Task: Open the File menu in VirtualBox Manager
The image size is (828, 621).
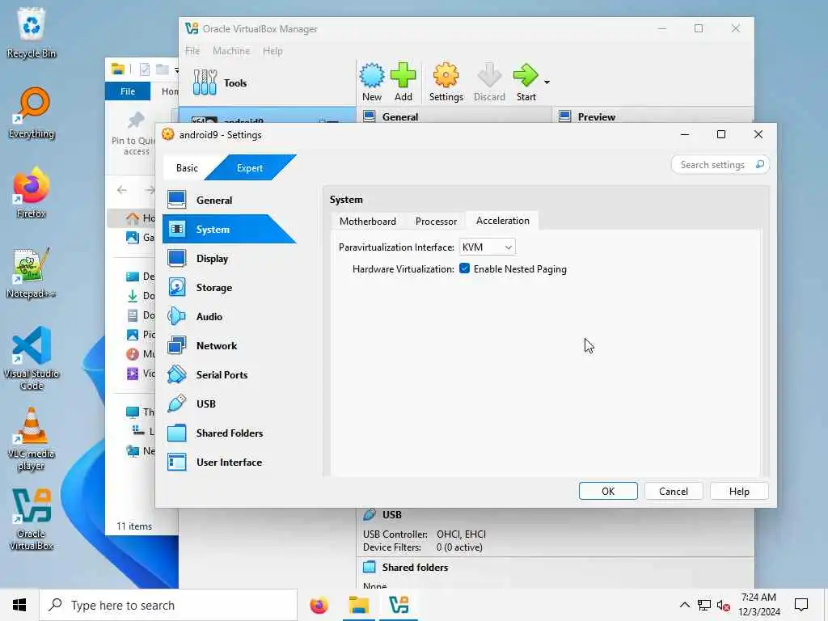Action: tap(192, 51)
